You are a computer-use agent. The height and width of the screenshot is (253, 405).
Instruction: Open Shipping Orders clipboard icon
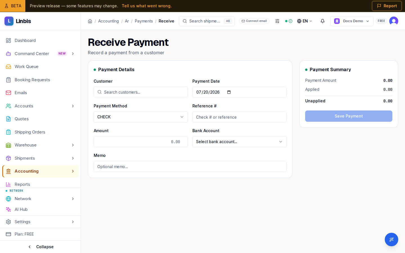pos(8,132)
